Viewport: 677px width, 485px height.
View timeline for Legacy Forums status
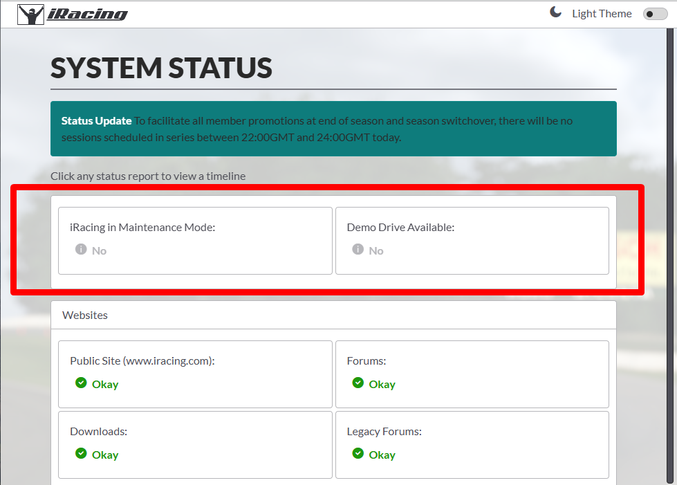[472, 444]
